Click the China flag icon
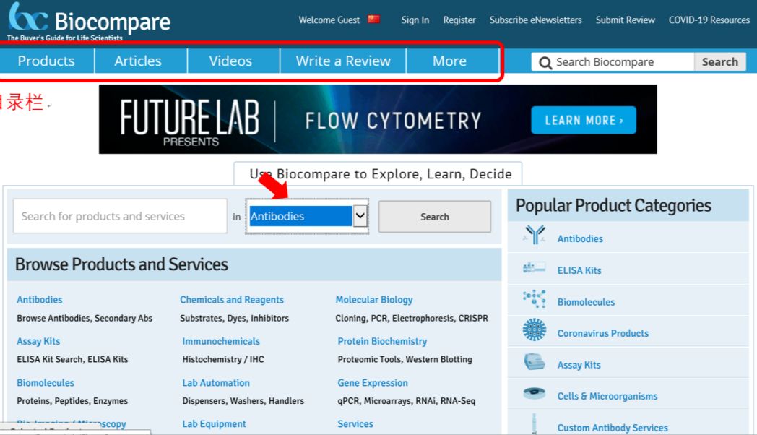The width and height of the screenshot is (757, 435). pyautogui.click(x=373, y=20)
